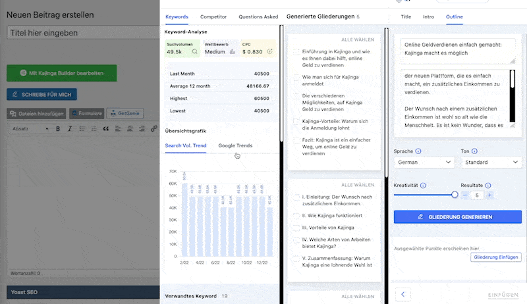Click the Sprache info icon

pyautogui.click(x=418, y=151)
